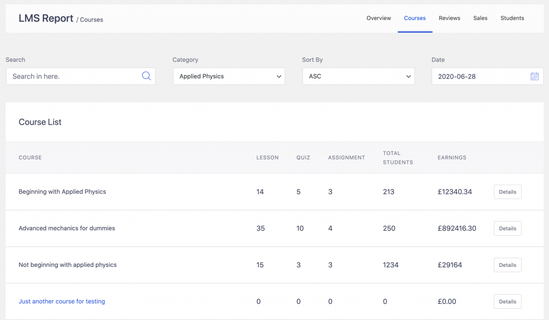
Task: Click Details for Advanced mechanics for dummies
Action: (x=507, y=228)
